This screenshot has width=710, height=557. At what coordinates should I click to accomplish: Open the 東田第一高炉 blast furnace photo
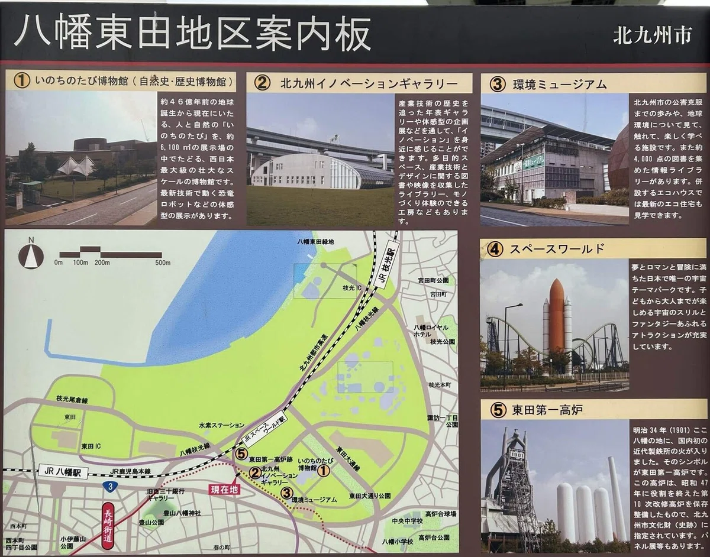tap(555, 487)
